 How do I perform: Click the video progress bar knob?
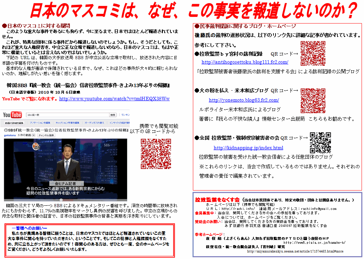pos(61,200)
